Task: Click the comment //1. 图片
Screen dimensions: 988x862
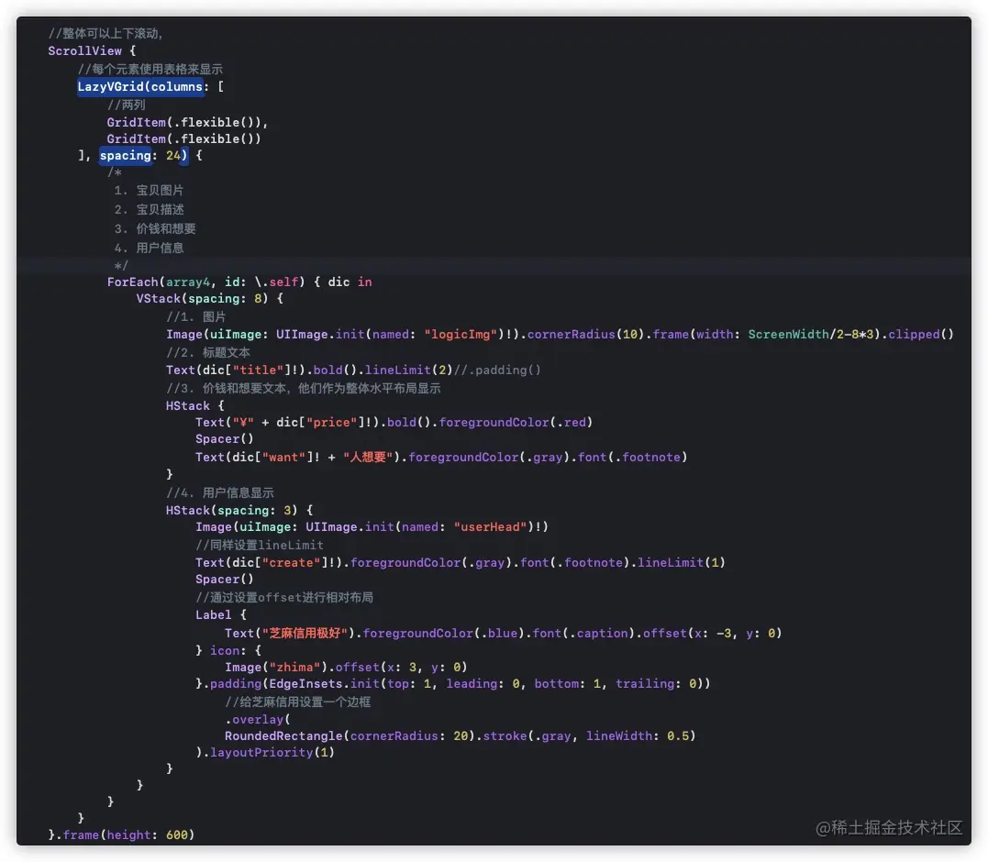Action: 196,316
